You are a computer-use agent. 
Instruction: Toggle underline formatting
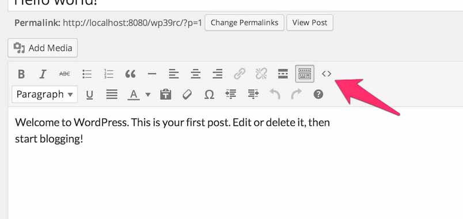(89, 95)
